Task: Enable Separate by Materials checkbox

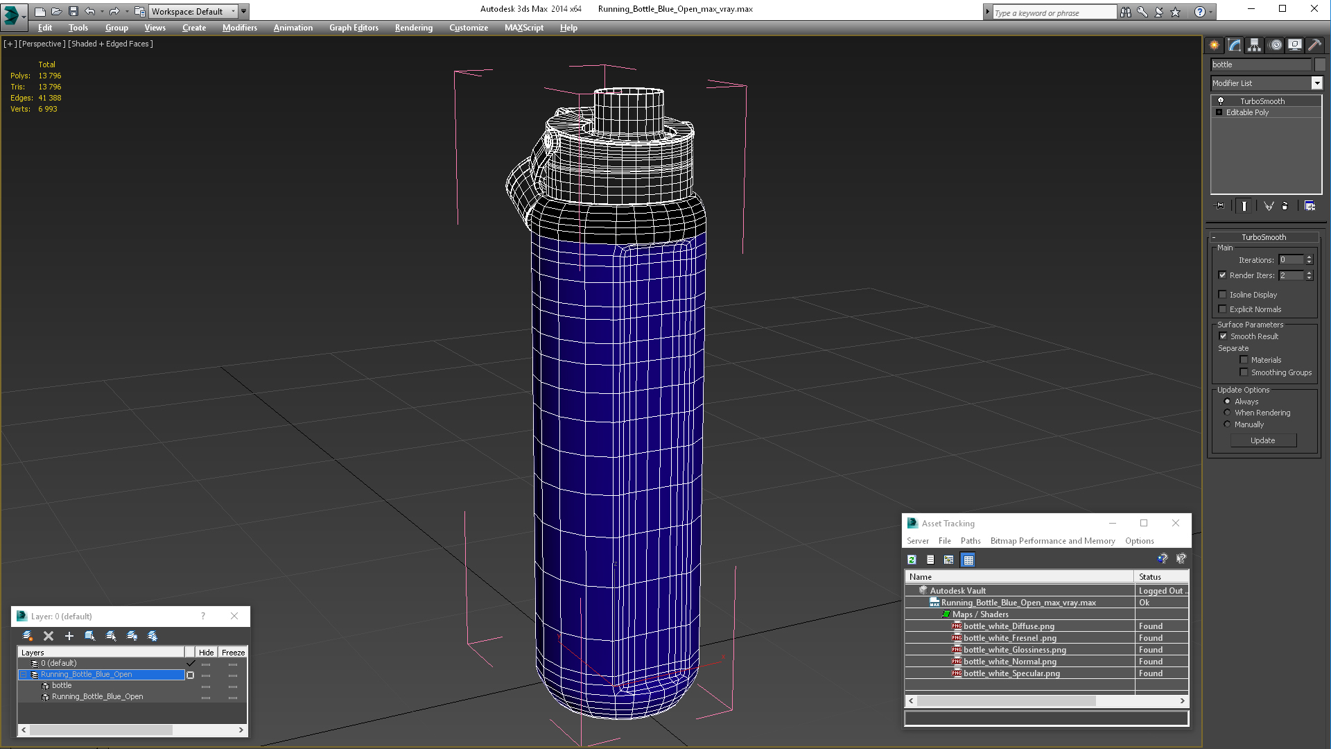Action: 1244,360
